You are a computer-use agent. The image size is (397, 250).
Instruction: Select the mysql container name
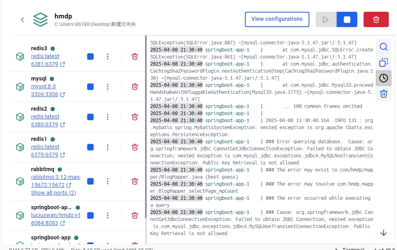tap(39, 78)
